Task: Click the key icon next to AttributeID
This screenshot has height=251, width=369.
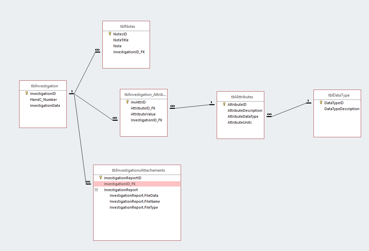Action: coord(224,104)
